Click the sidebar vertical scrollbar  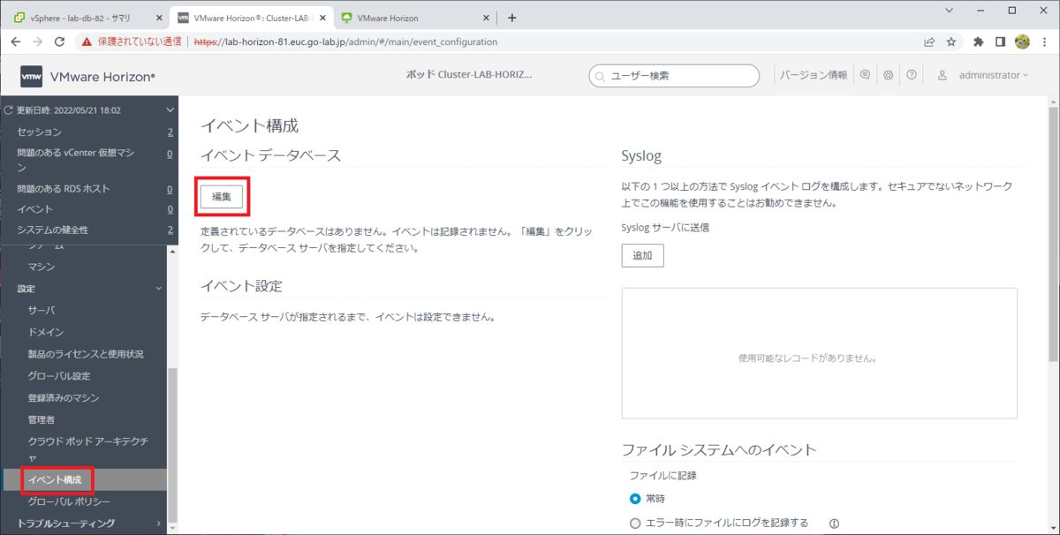[172, 446]
